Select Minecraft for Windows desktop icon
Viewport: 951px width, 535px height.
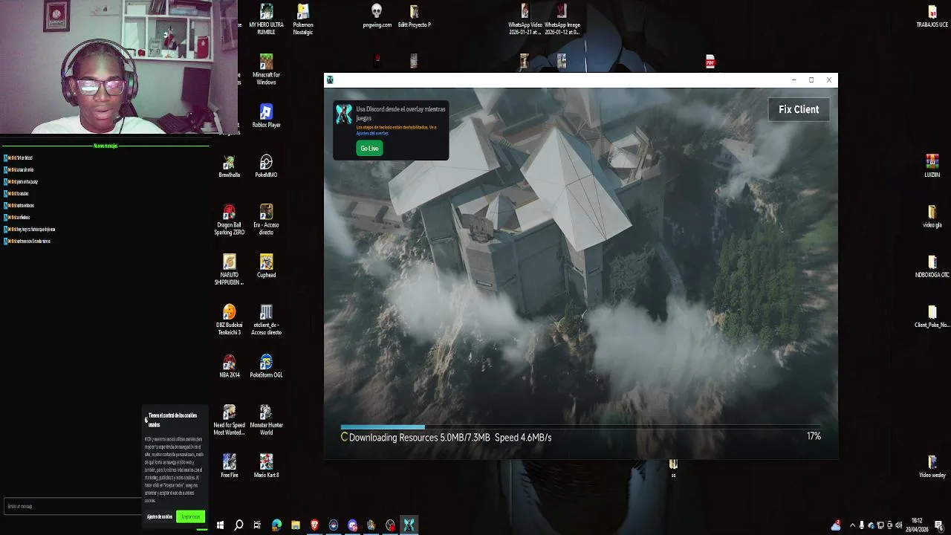click(266, 69)
